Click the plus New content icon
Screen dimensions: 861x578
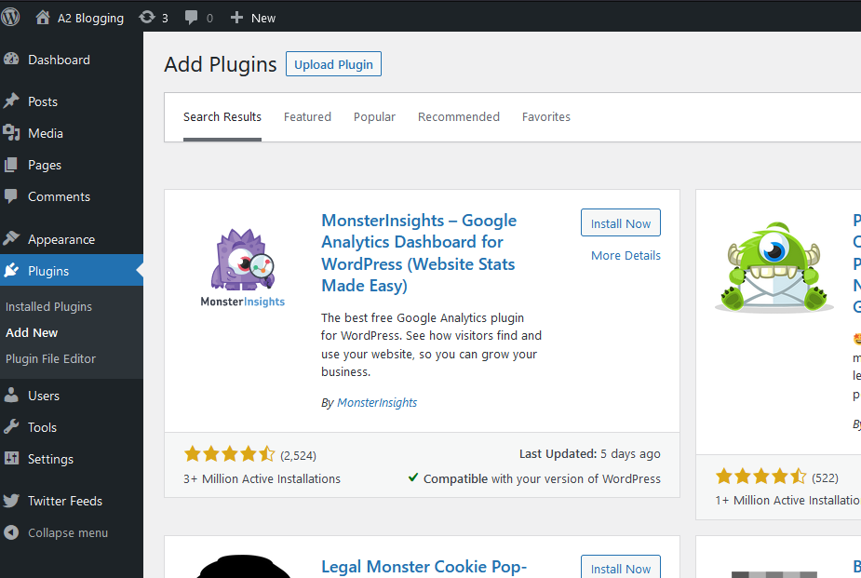(x=236, y=18)
